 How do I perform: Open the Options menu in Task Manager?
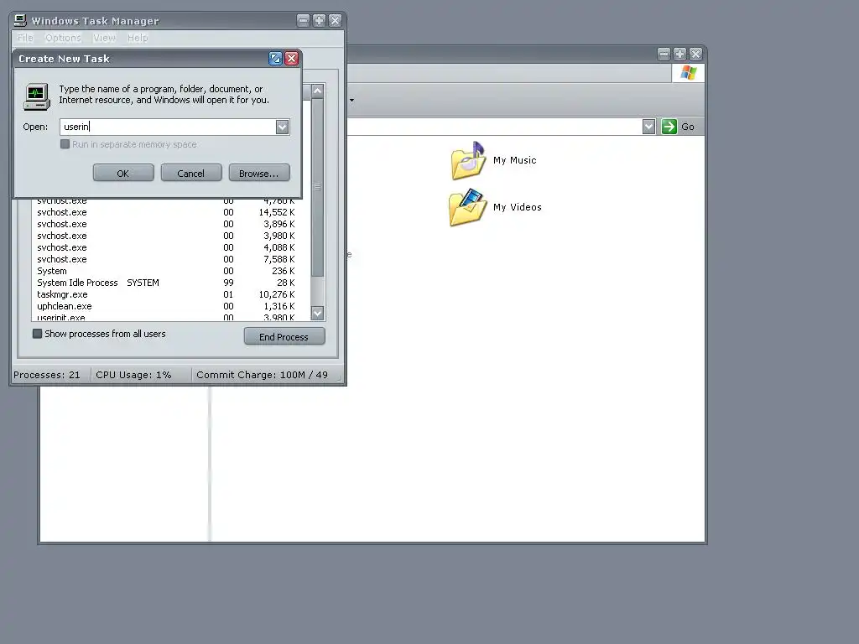click(x=63, y=38)
